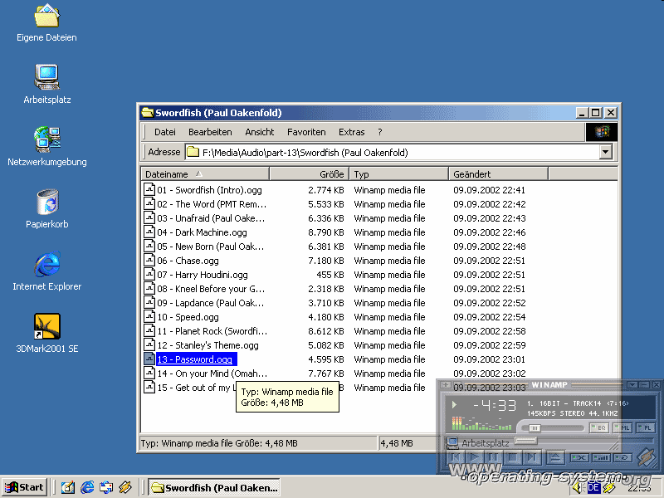Sort by Größe column header
This screenshot has height=498, width=664.
tap(309, 173)
